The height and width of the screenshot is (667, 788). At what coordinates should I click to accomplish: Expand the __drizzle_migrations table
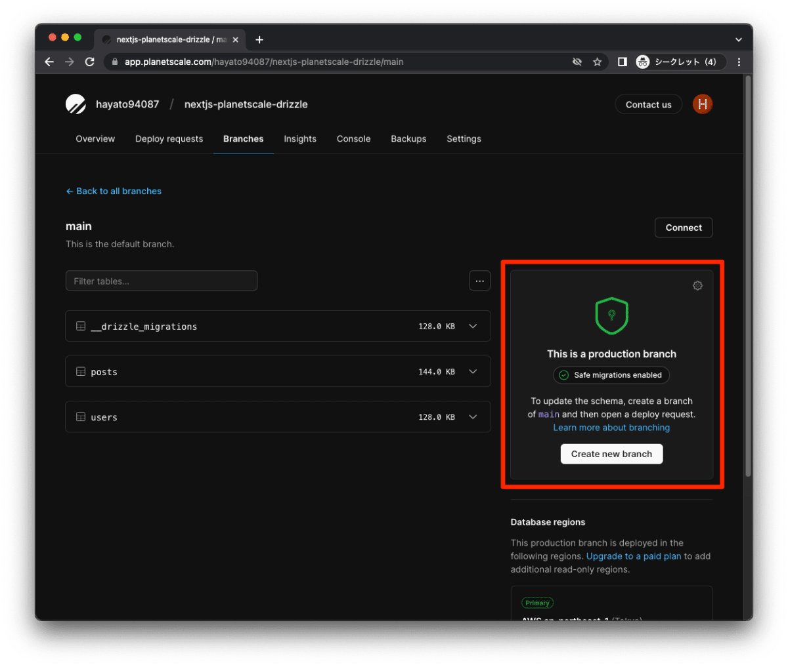473,326
